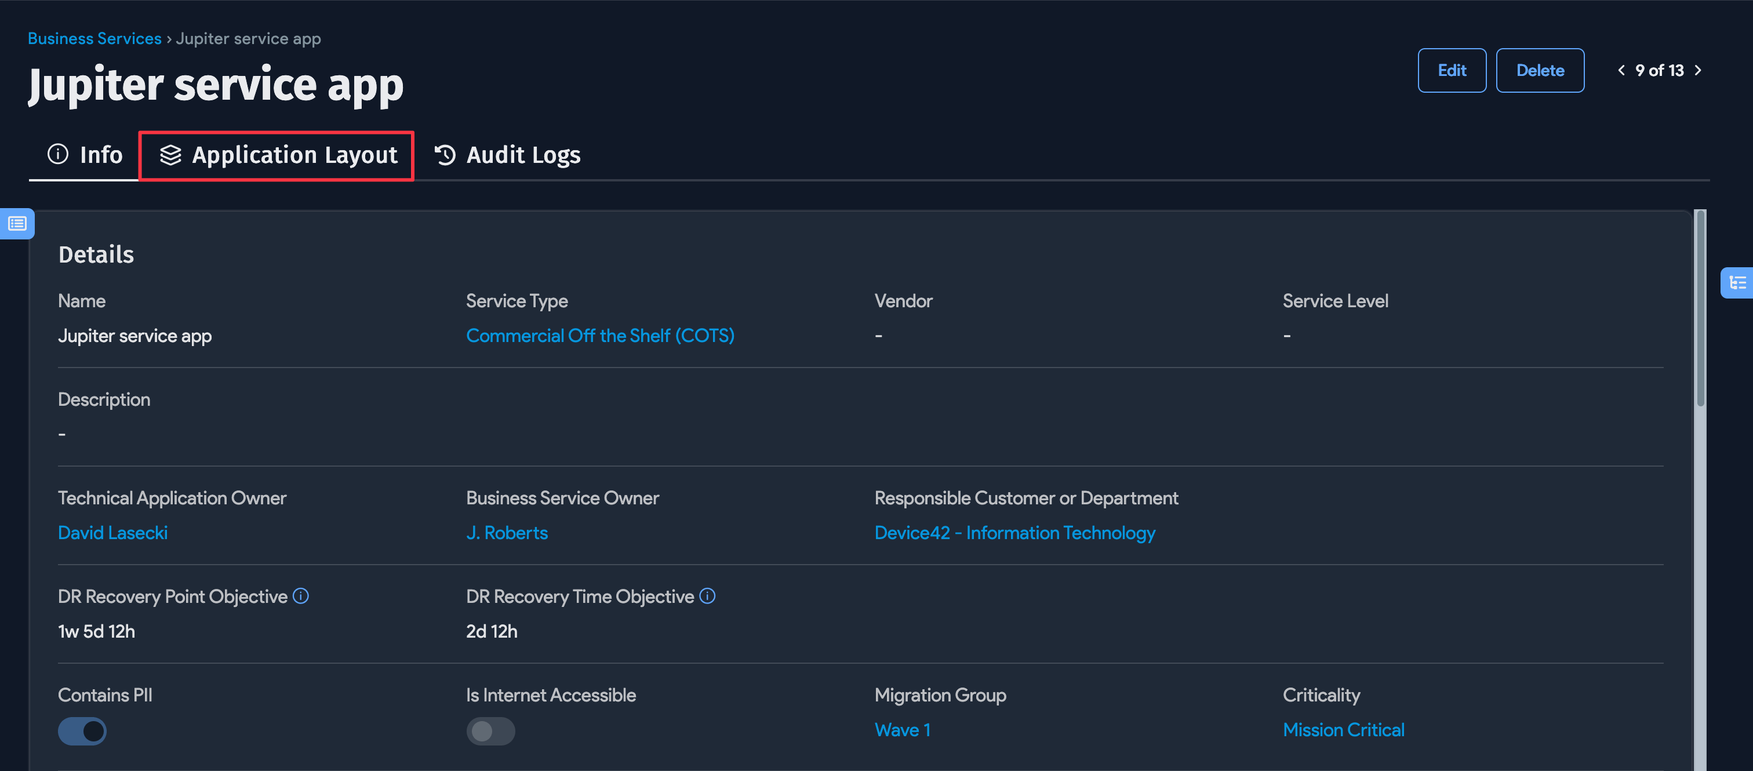Open the Commercial Off the Shelf (COTS) link
1753x771 pixels.
coord(600,336)
